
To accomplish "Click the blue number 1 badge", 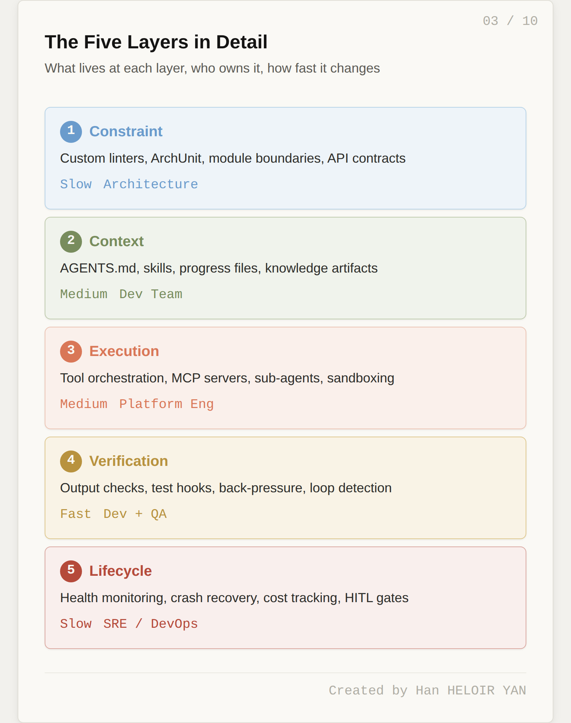I will coord(71,131).
